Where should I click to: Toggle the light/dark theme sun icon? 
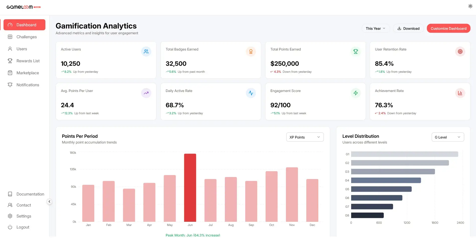coord(470,6)
